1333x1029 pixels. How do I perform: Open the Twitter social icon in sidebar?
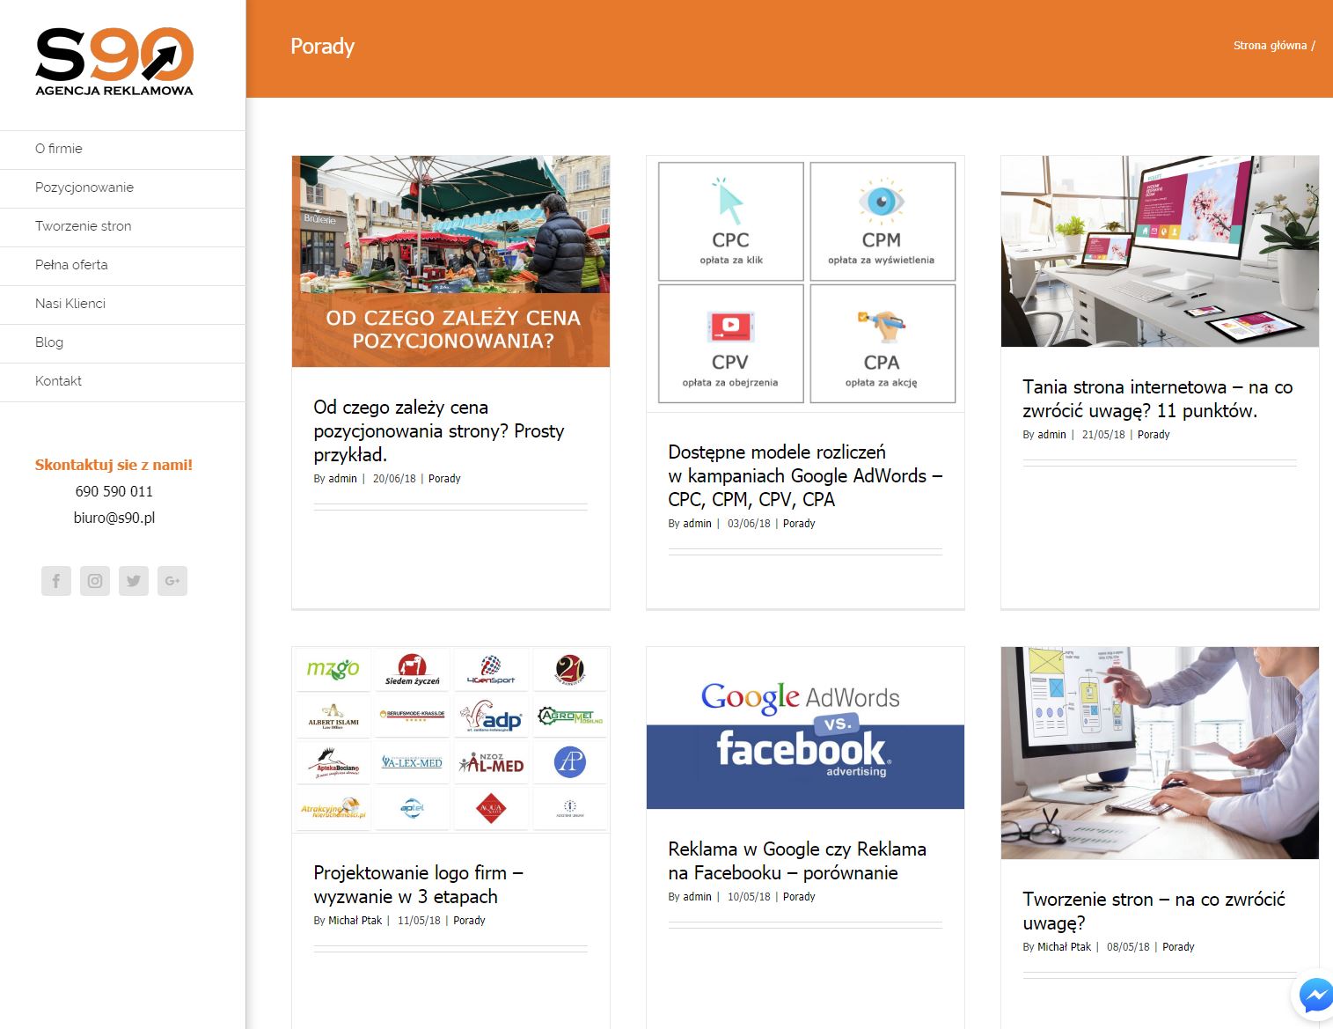coord(134,581)
